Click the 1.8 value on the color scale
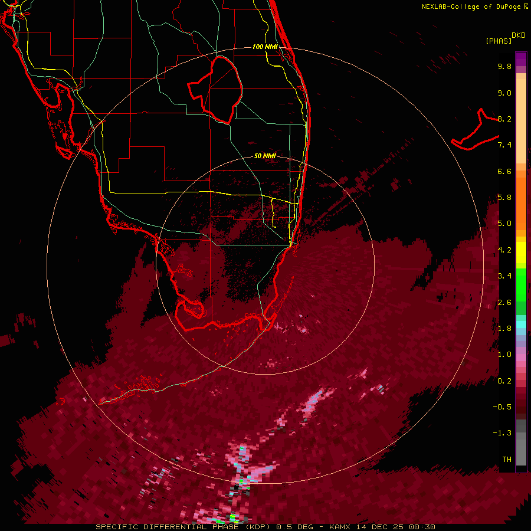This screenshot has height=531, width=531. (x=504, y=329)
